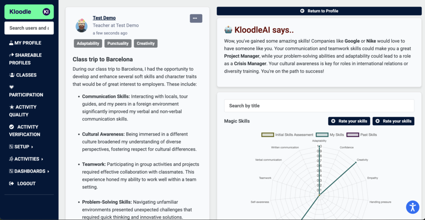Click the Participation heart icon
425x220 pixels.
(x=11, y=87)
